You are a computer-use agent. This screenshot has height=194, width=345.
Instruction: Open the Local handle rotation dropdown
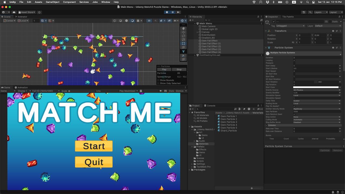point(23,21)
